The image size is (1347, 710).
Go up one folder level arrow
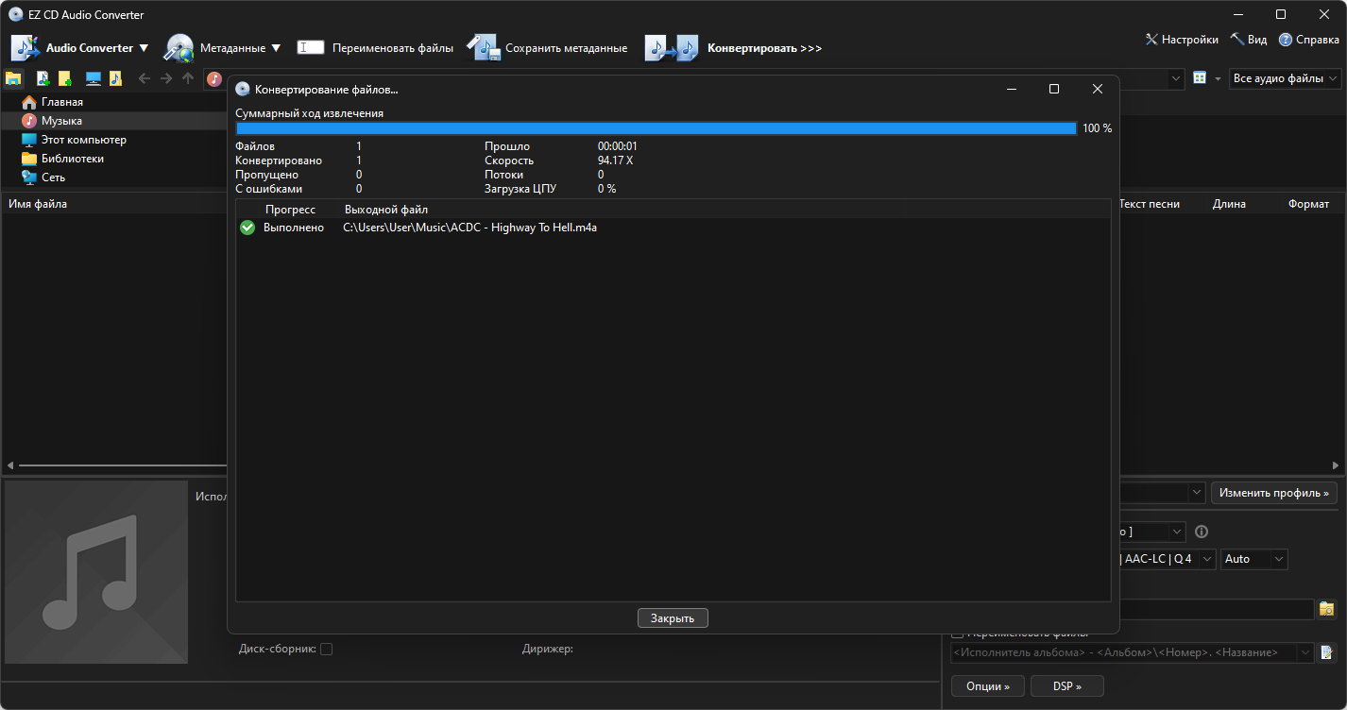click(x=188, y=78)
